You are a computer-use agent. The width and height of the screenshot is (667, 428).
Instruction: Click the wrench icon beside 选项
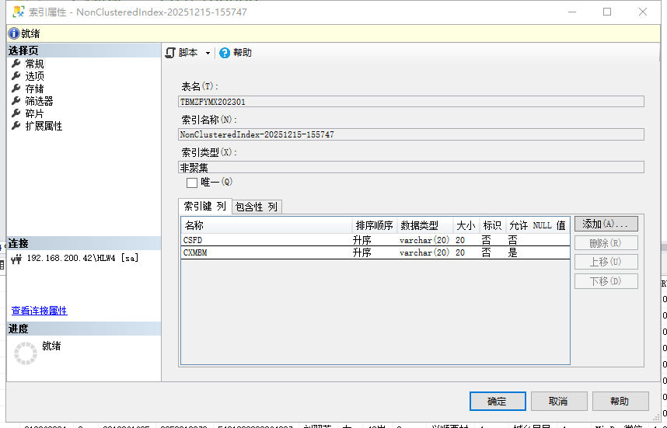16,76
